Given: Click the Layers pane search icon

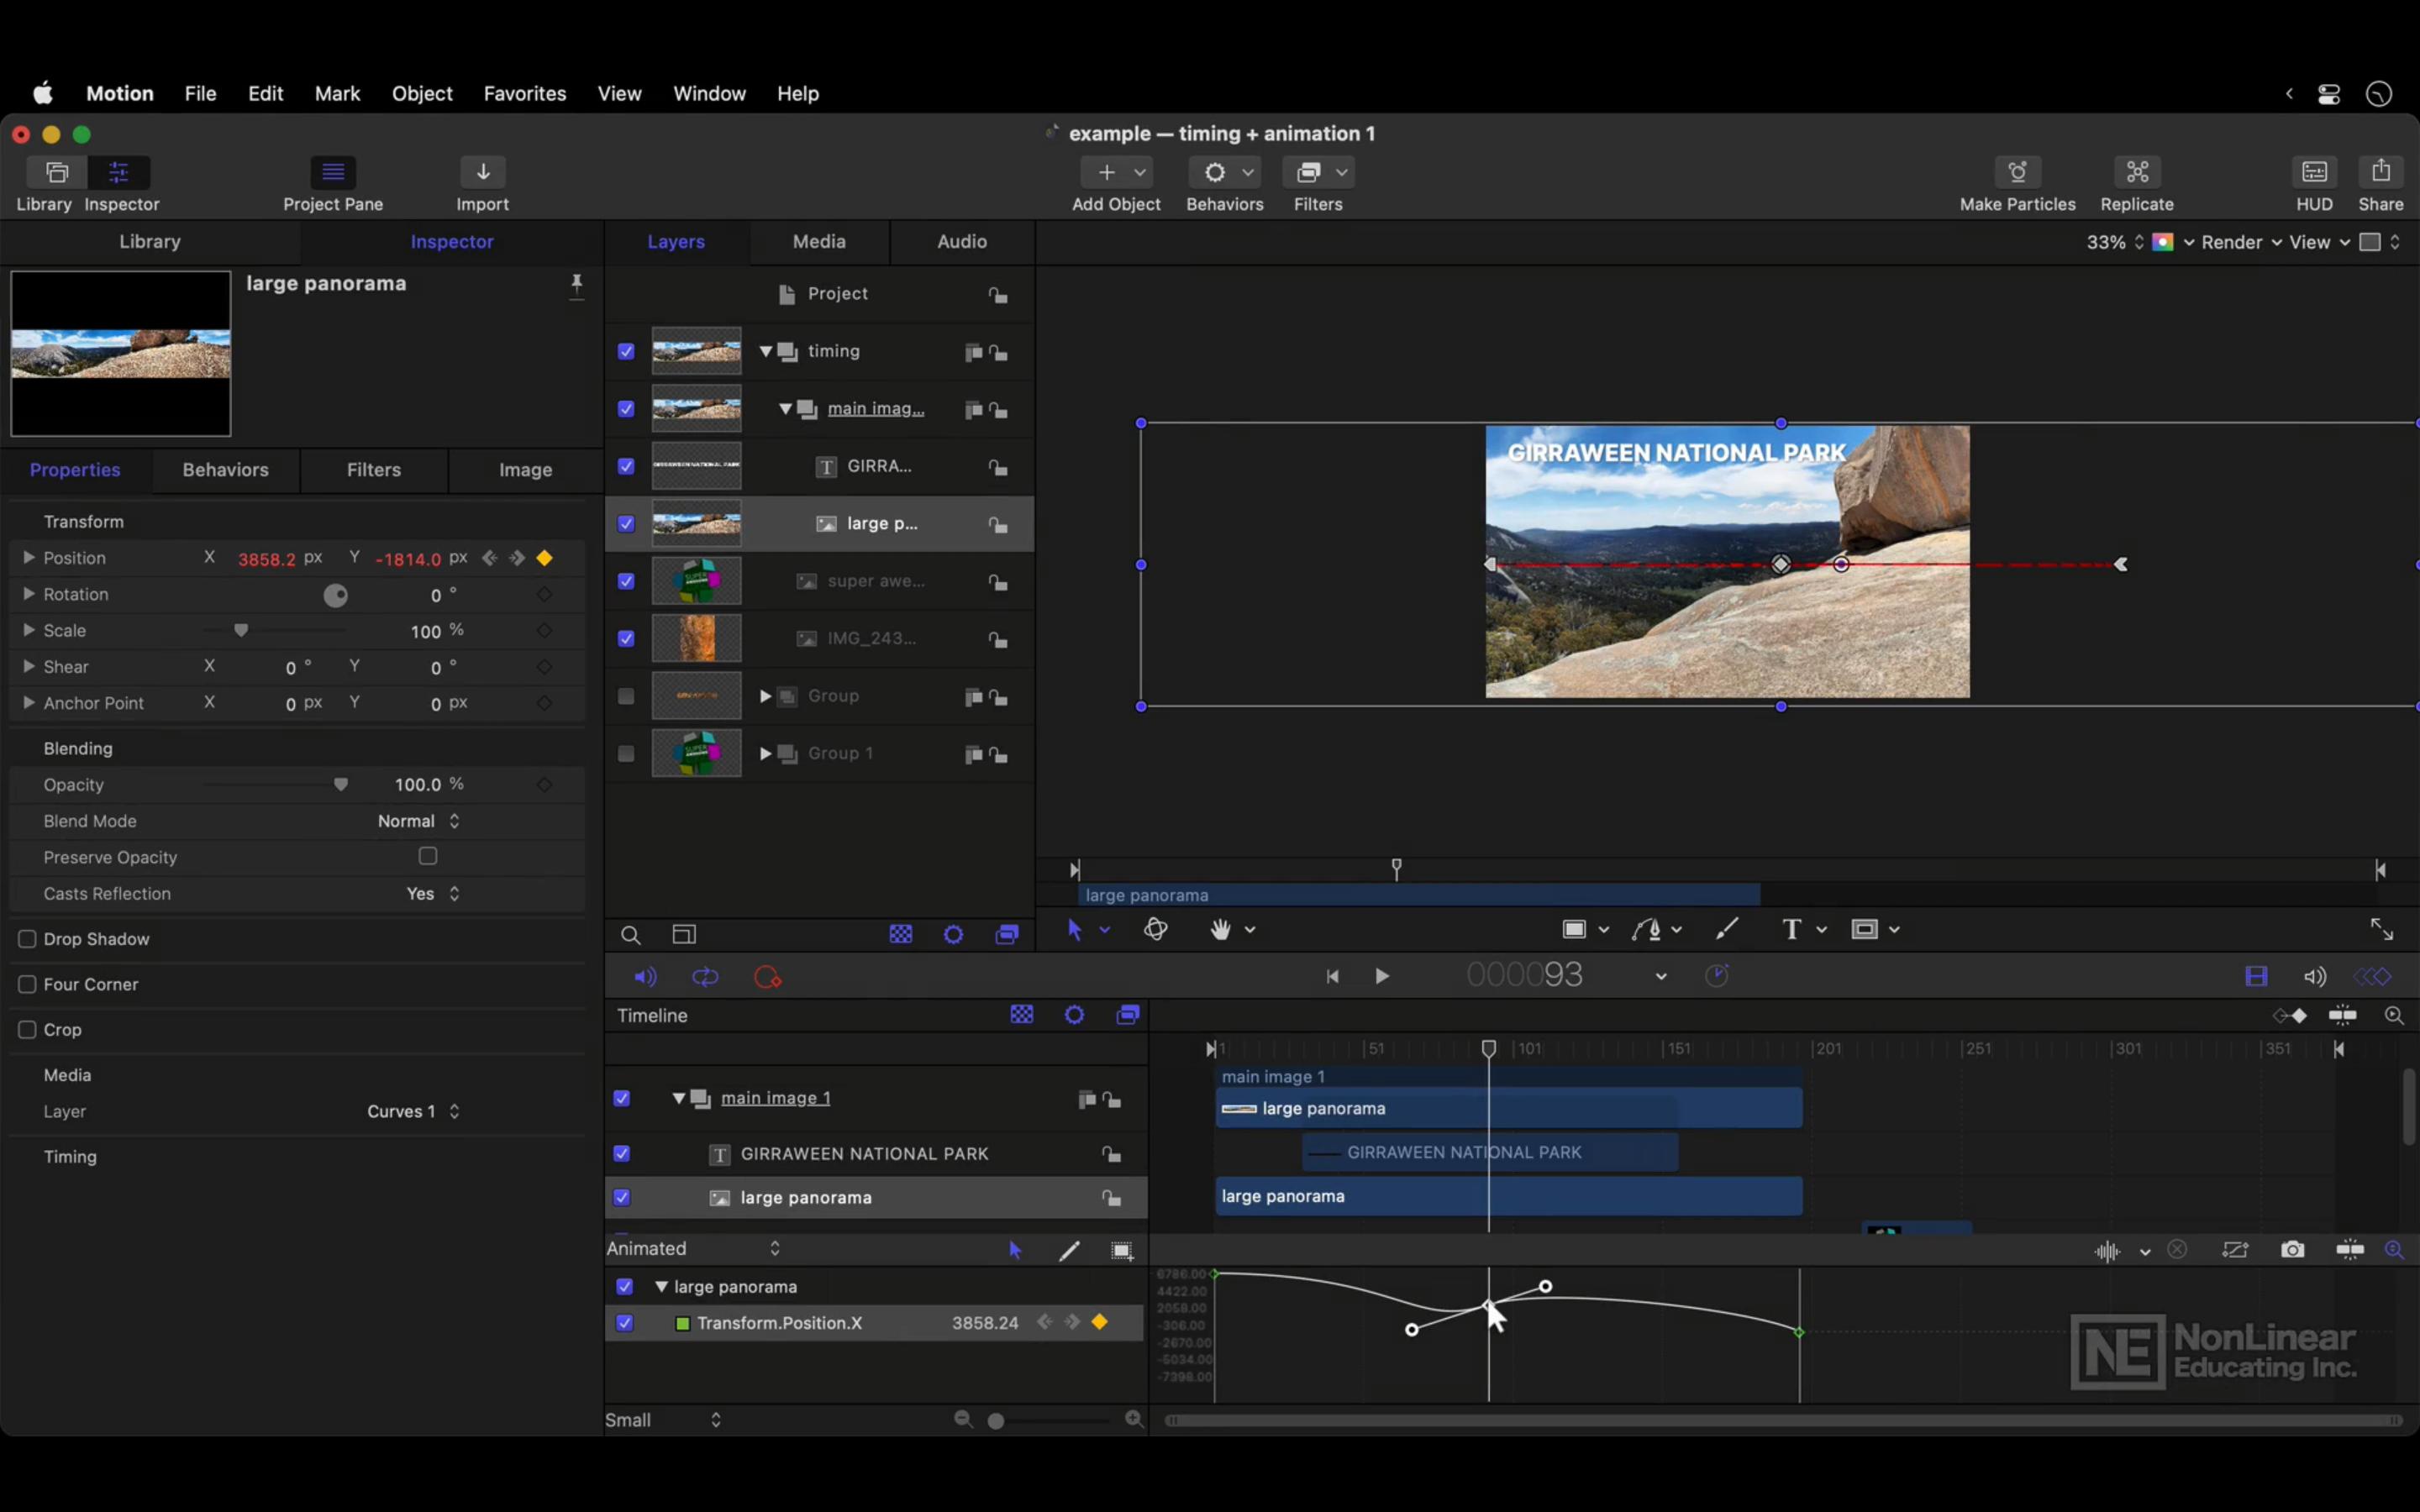Looking at the screenshot, I should pyautogui.click(x=631, y=935).
